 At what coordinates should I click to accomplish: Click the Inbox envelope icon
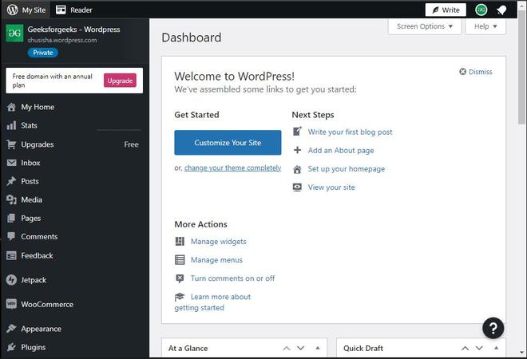(11, 163)
